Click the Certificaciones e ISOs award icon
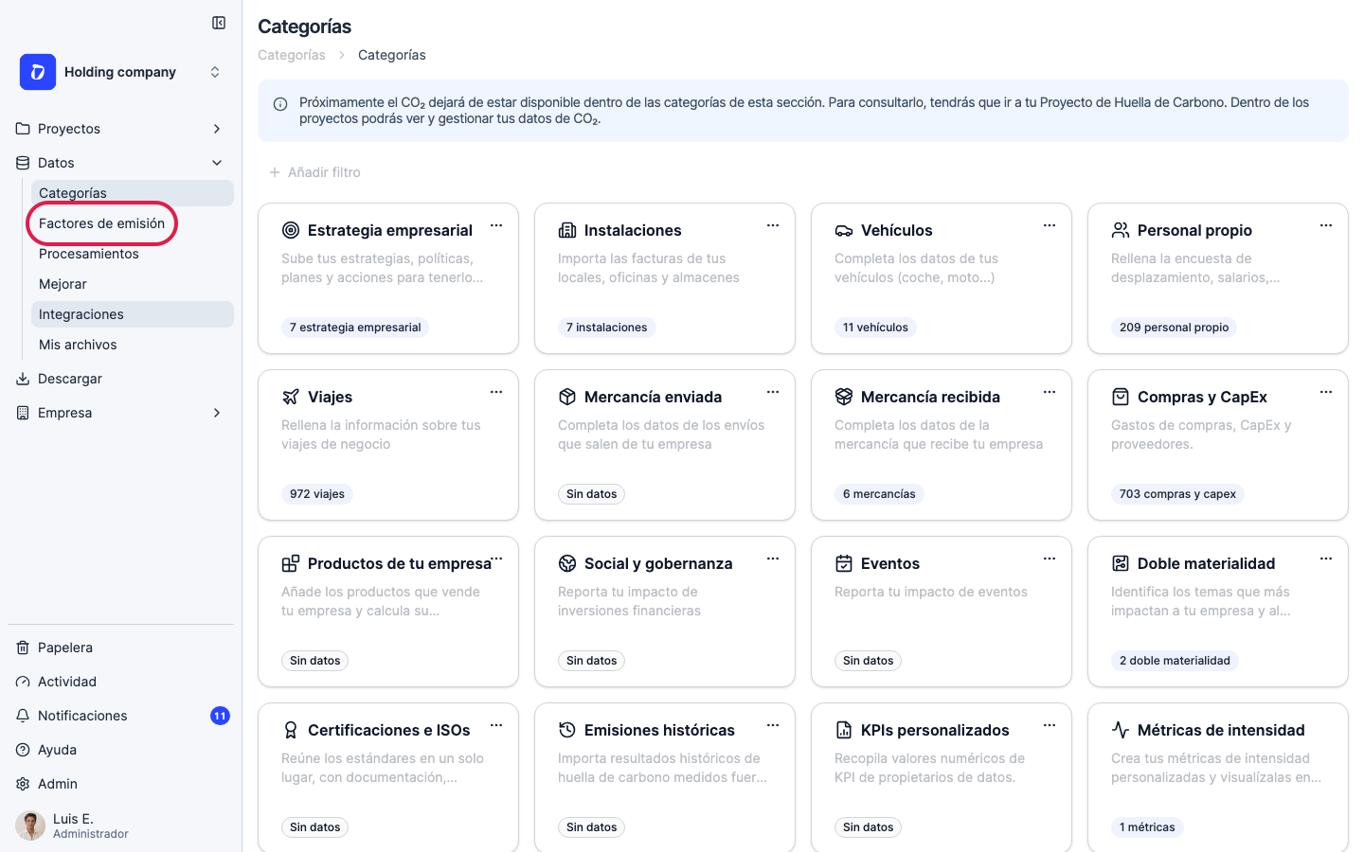The width and height of the screenshot is (1364, 852). coord(291,730)
